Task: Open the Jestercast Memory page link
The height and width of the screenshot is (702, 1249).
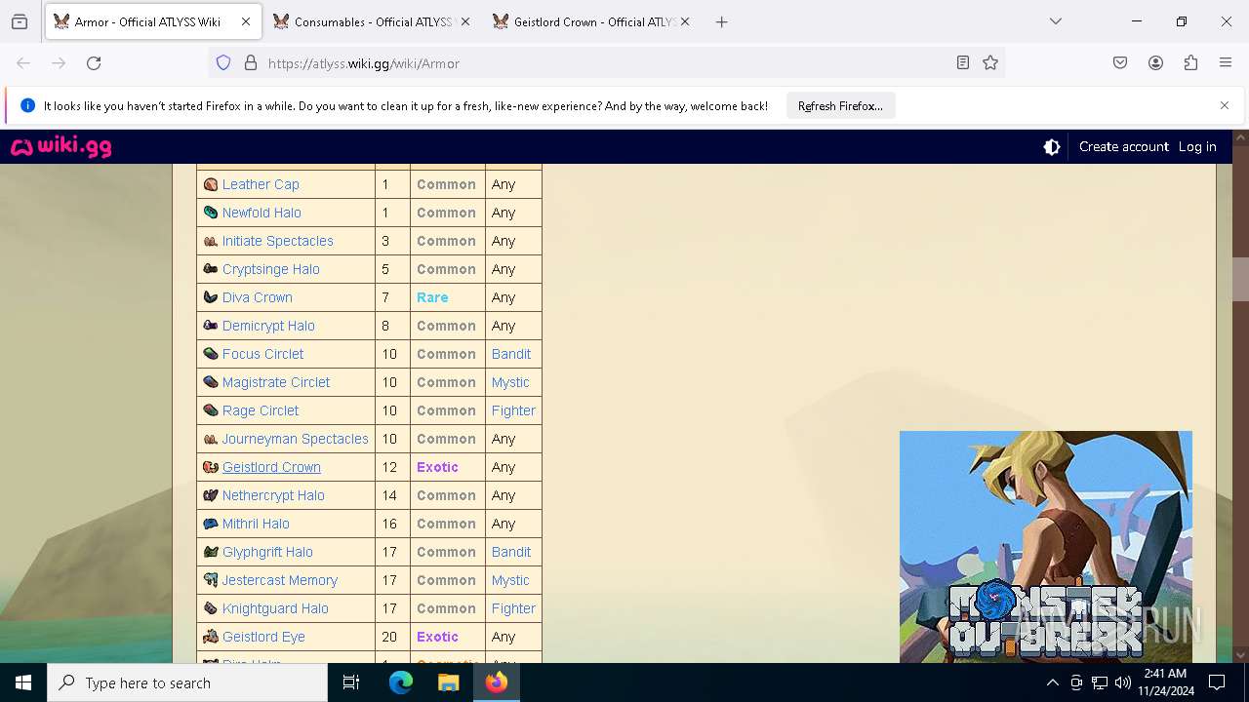Action: pyautogui.click(x=280, y=580)
